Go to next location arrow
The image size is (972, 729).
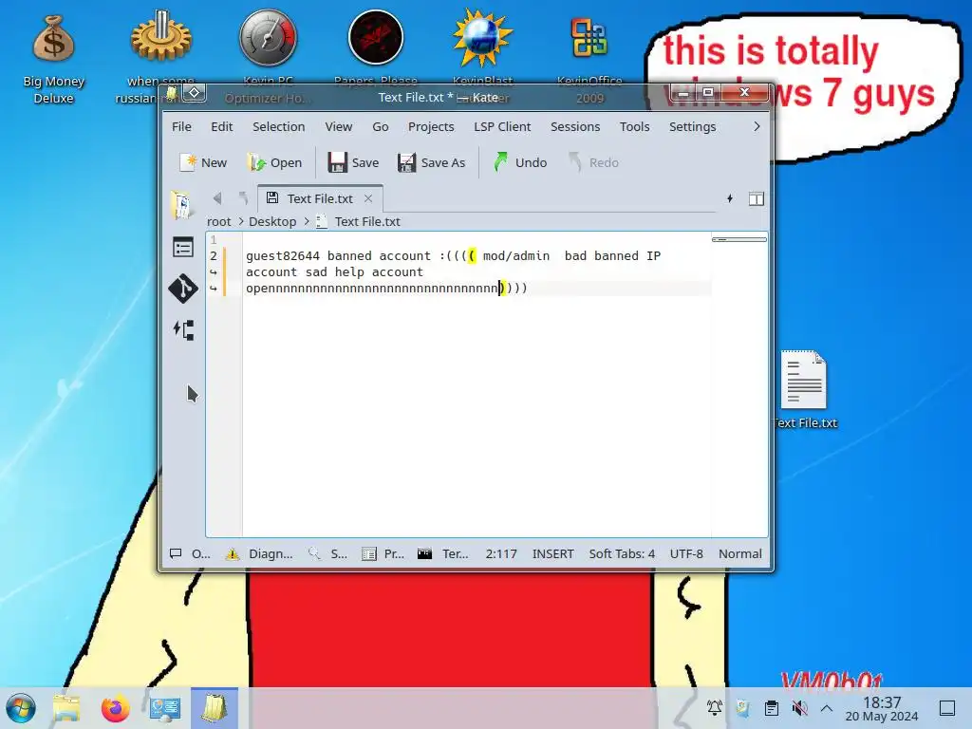(x=243, y=198)
